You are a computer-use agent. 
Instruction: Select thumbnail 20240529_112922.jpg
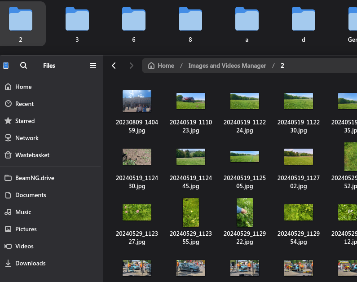point(245,212)
